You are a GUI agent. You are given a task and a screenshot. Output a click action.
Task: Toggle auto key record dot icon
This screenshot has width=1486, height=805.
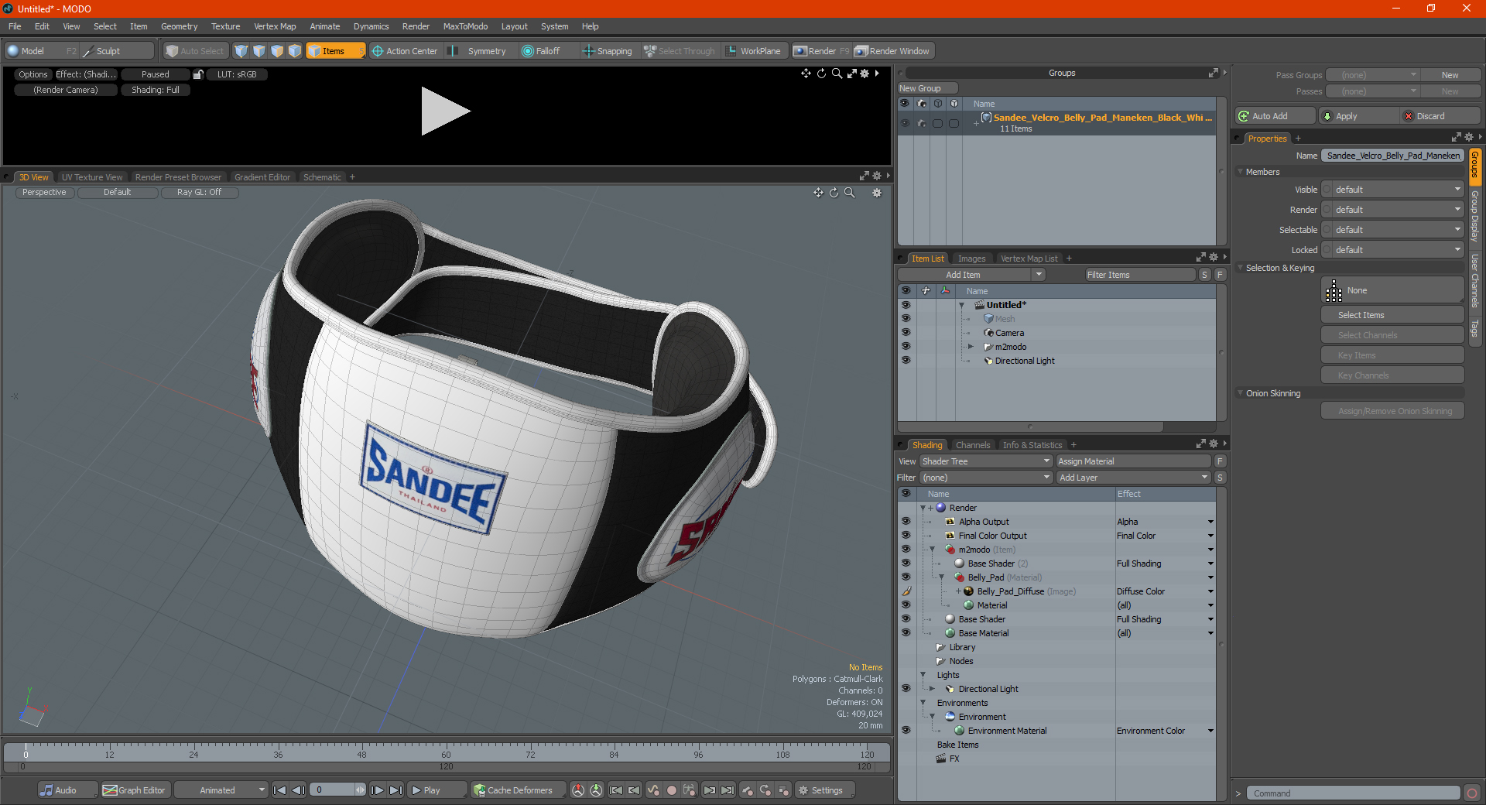[x=672, y=790]
